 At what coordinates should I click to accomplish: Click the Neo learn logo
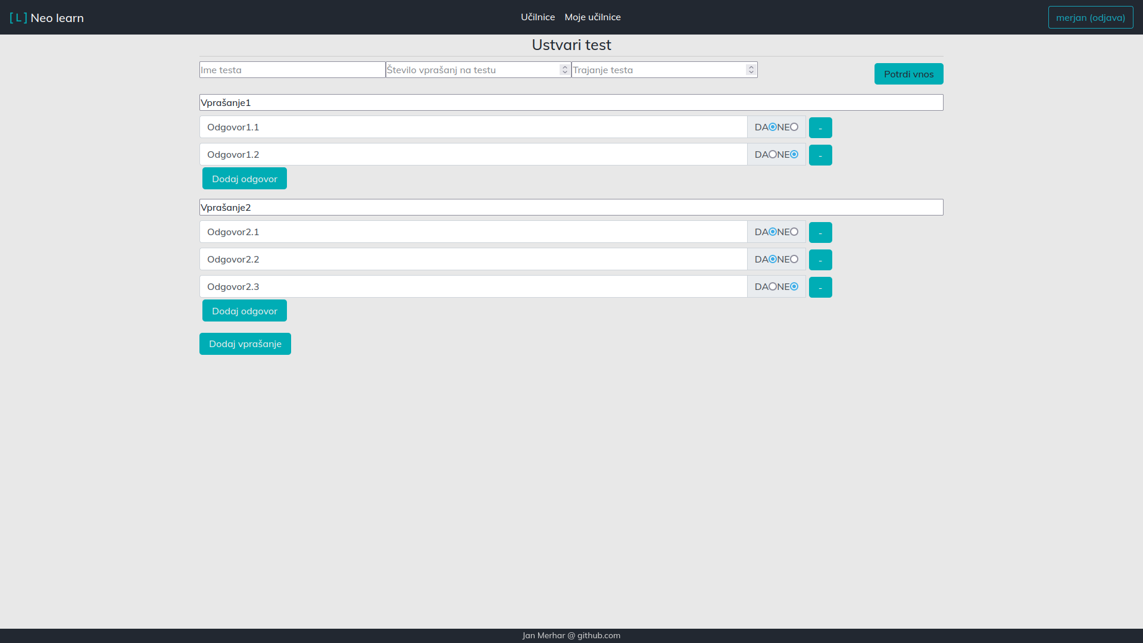click(46, 18)
